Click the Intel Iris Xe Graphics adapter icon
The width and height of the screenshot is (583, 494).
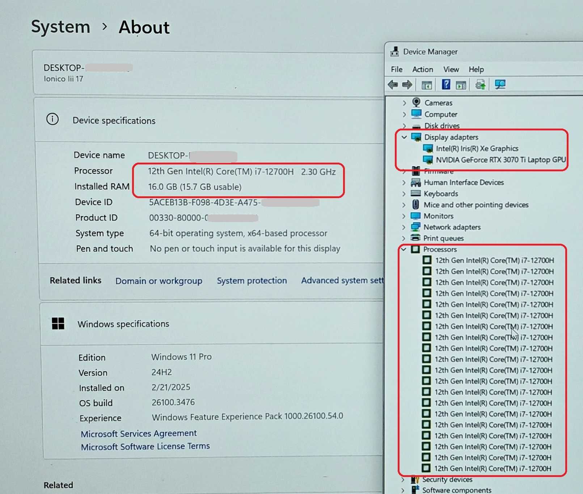[428, 148]
